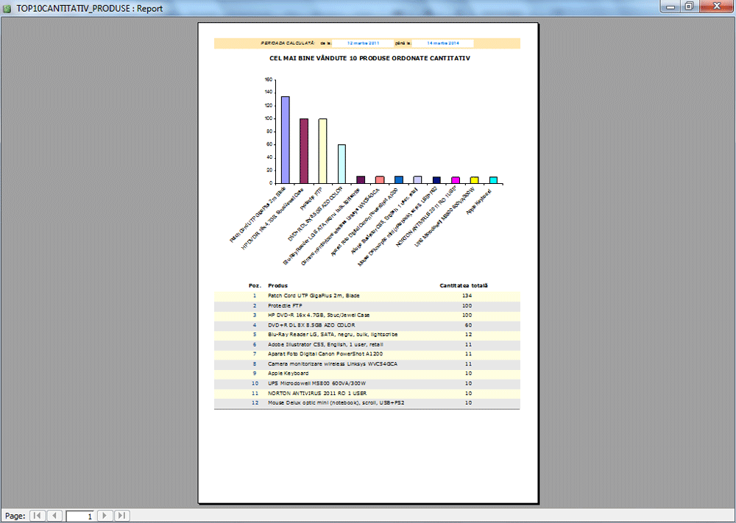Click the quantity '10' for Apple Keyboard
Screen dimensions: 736x523
pyautogui.click(x=468, y=374)
